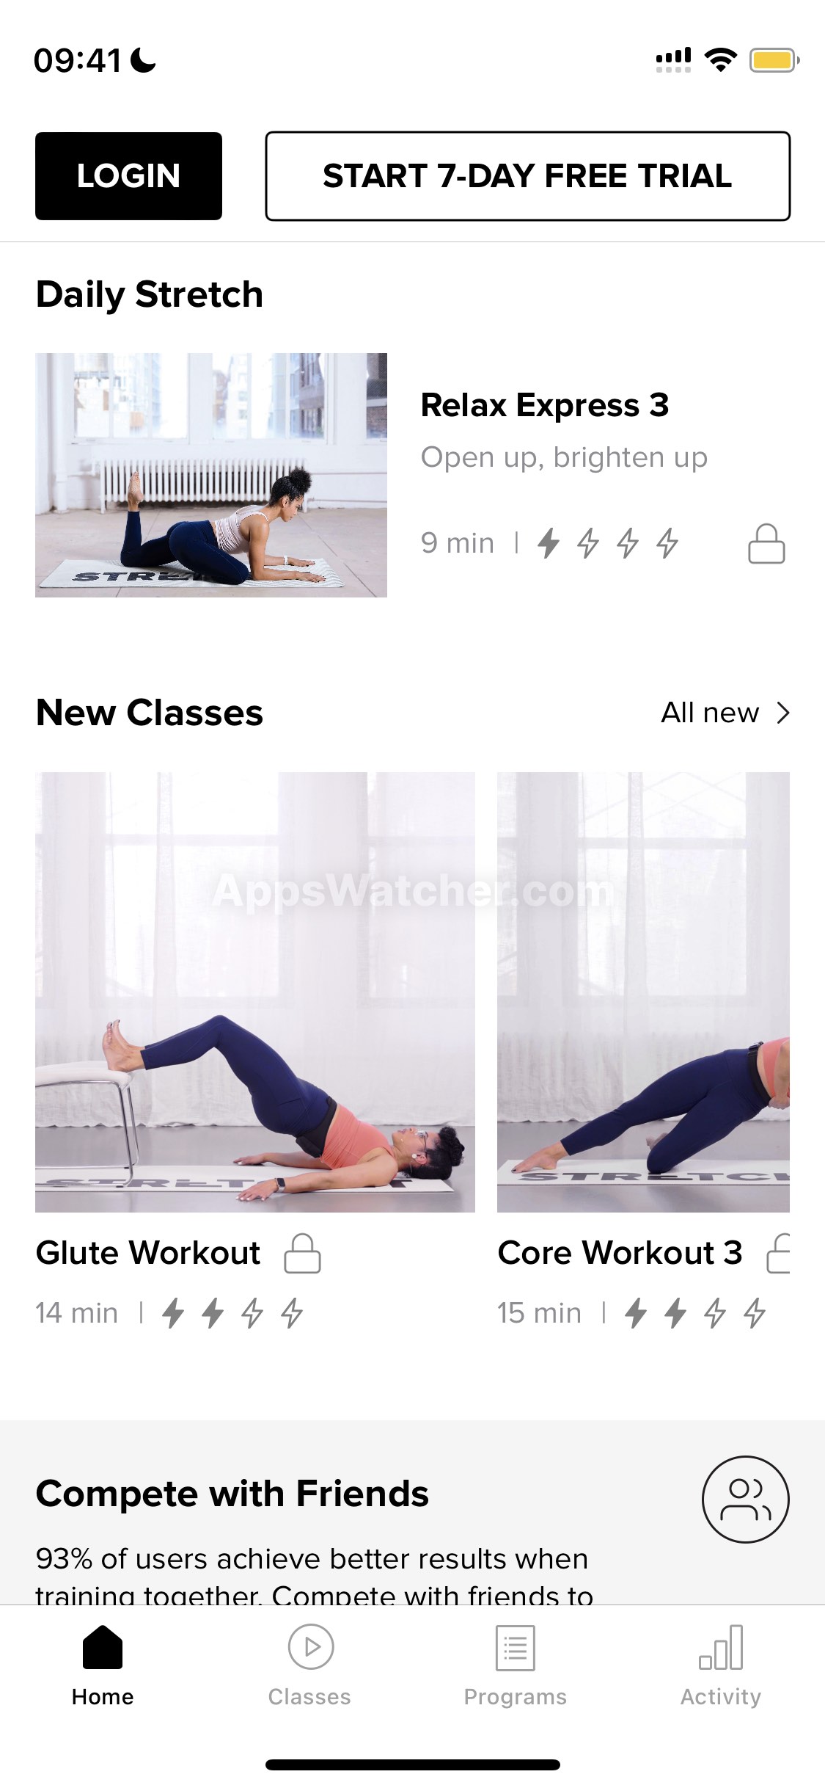Open the Compete with Friends people icon
Image resolution: width=825 pixels, height=1788 pixels.
point(746,1499)
